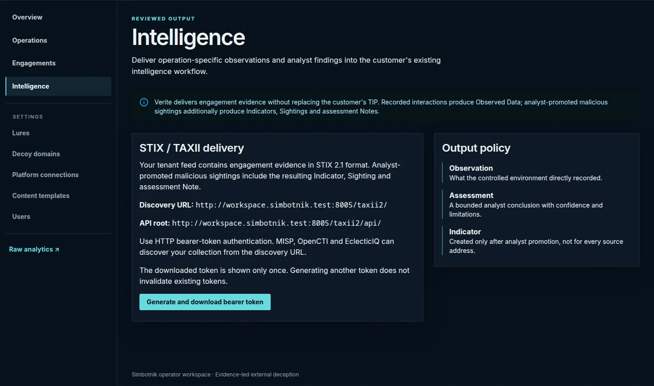654x386 pixels.
Task: Generate and download bearer token
Action: [205, 302]
